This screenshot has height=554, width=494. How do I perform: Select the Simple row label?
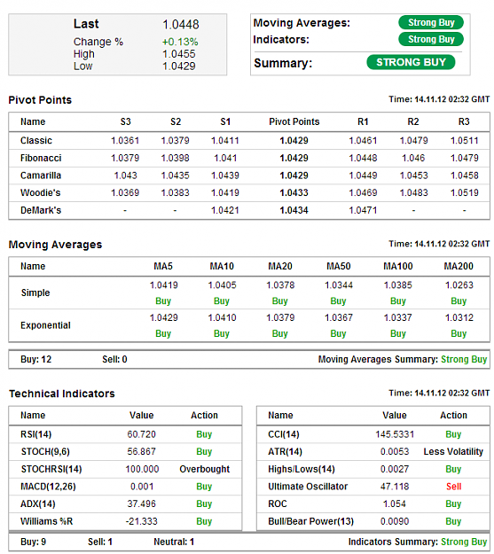(x=35, y=293)
